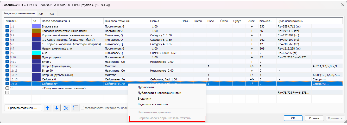Choose Дублювати from the context menu

coord(146,87)
